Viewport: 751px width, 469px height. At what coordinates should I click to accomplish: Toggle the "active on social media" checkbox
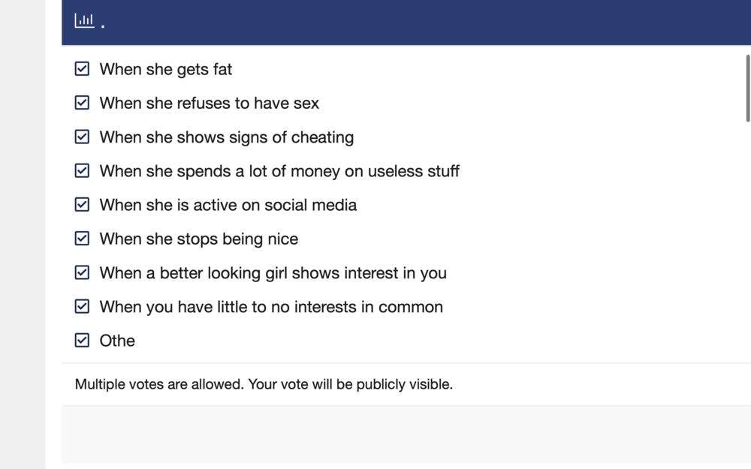tap(83, 205)
